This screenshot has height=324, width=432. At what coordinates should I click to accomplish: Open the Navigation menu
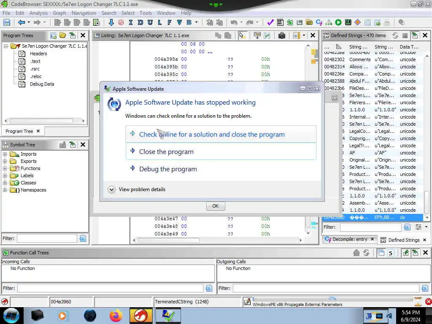(x=84, y=13)
